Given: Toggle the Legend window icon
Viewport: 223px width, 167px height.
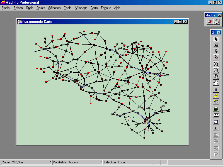Looking at the screenshot, I should (x=216, y=122).
